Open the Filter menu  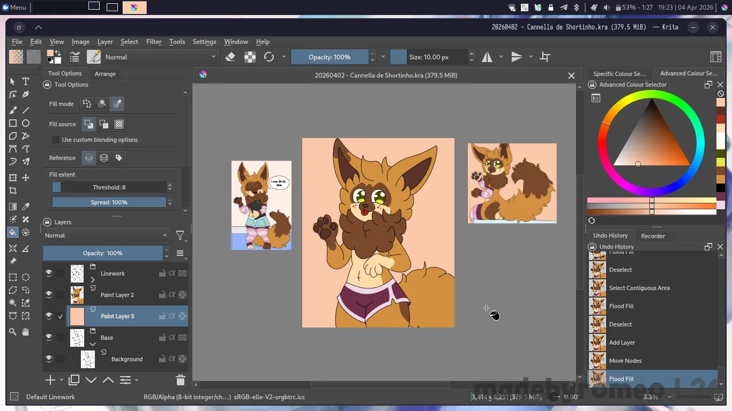(154, 42)
